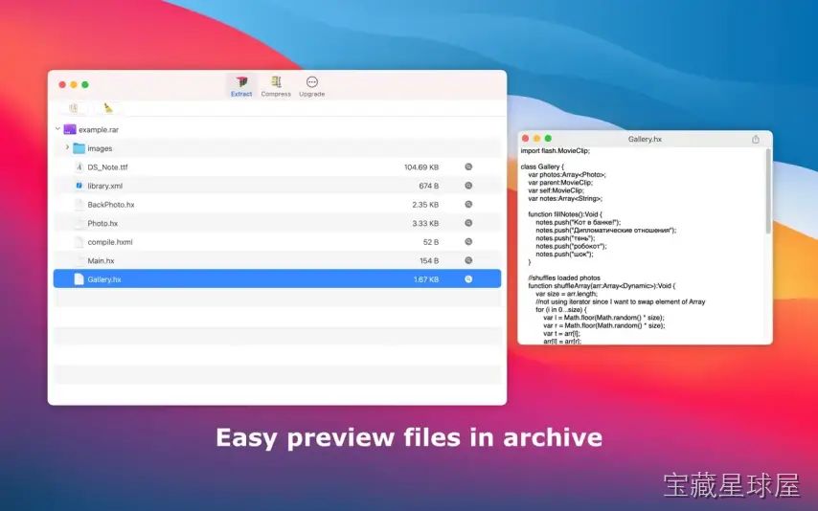Click the 'class Gallery {' line in preview

(x=542, y=167)
